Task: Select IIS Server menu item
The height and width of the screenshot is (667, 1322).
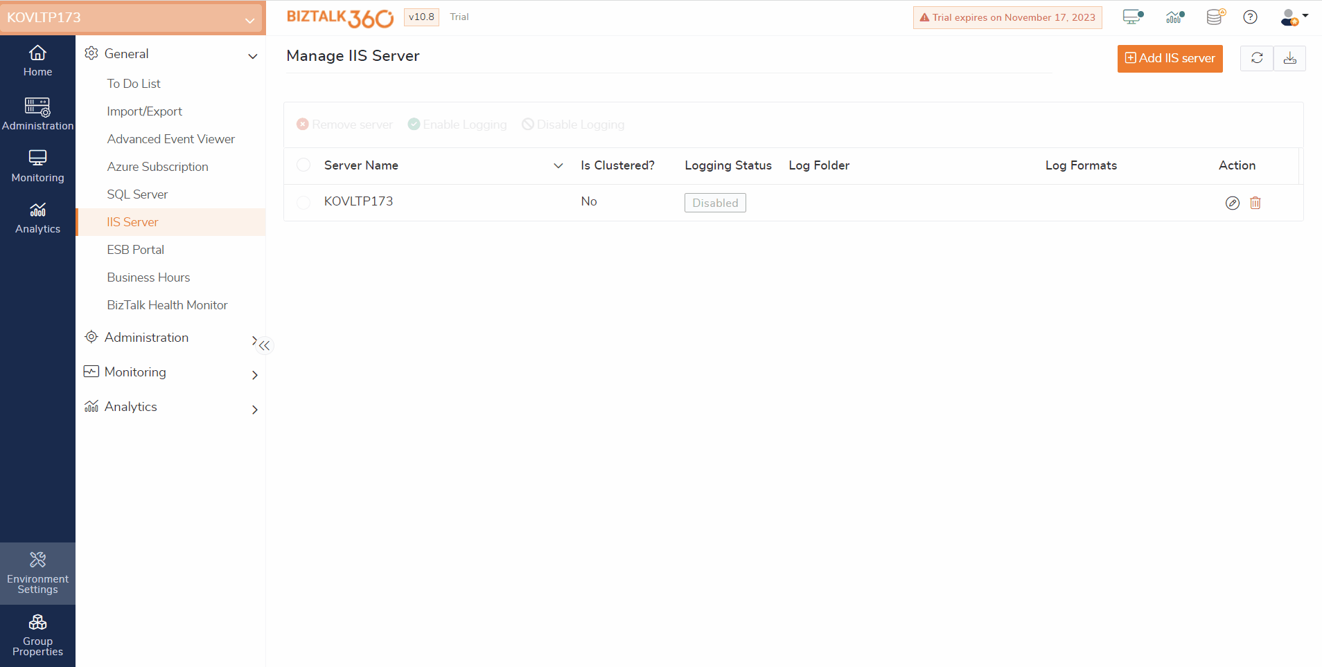Action: pyautogui.click(x=170, y=222)
